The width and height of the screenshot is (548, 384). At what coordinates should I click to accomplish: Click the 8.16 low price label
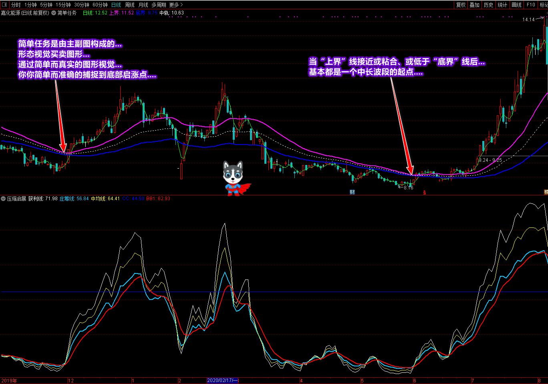point(408,187)
